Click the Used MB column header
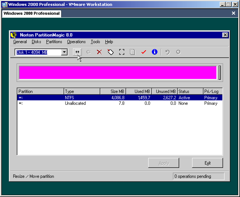 pos(139,91)
